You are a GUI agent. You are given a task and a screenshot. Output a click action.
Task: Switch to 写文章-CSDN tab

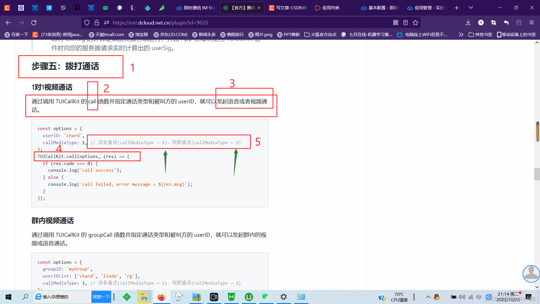pos(288,8)
